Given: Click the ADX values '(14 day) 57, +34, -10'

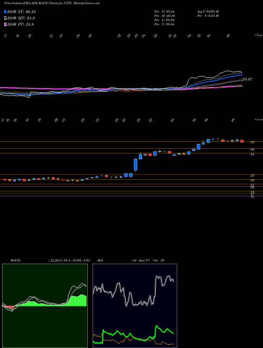Looking at the screenshot, I should 148,260.
